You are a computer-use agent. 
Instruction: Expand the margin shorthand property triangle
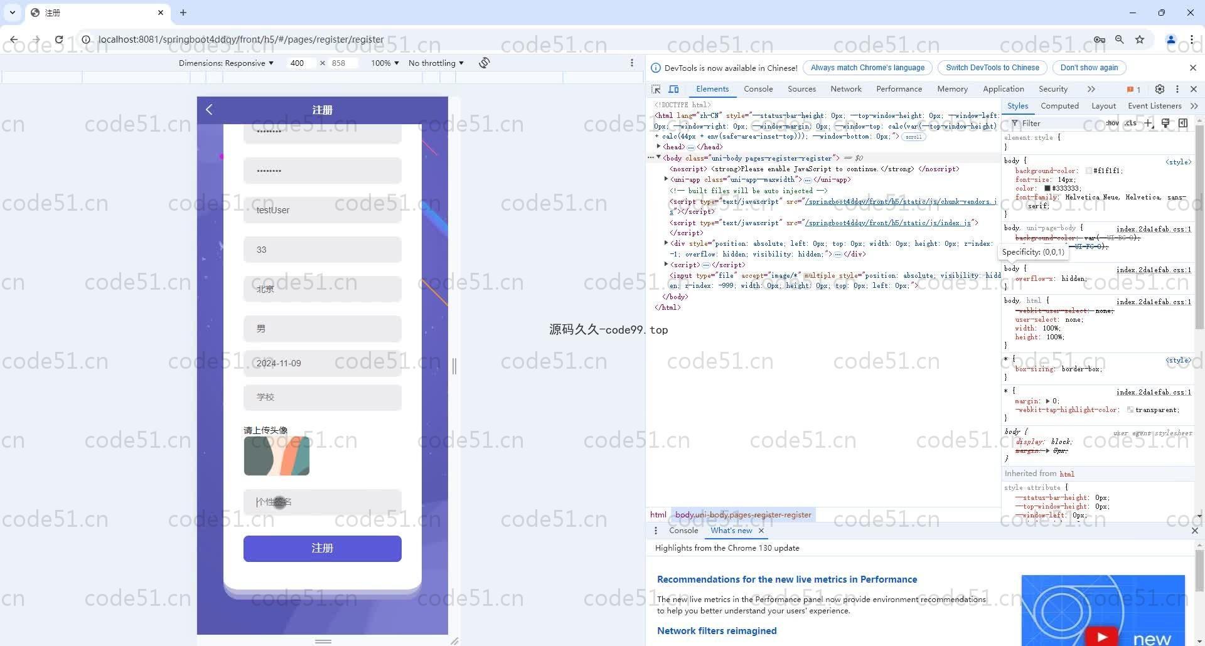pos(1047,401)
